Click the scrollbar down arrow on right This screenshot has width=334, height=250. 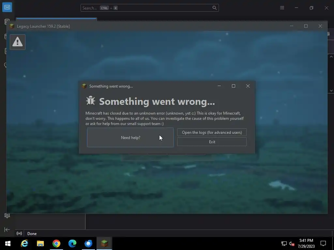click(331, 90)
